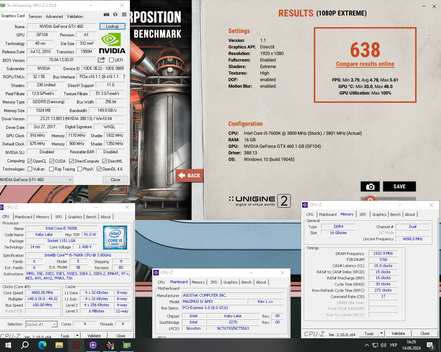This screenshot has width=441, height=352.
Task: Open SPD tab in CPU-Z Memory window
Action: tap(363, 214)
